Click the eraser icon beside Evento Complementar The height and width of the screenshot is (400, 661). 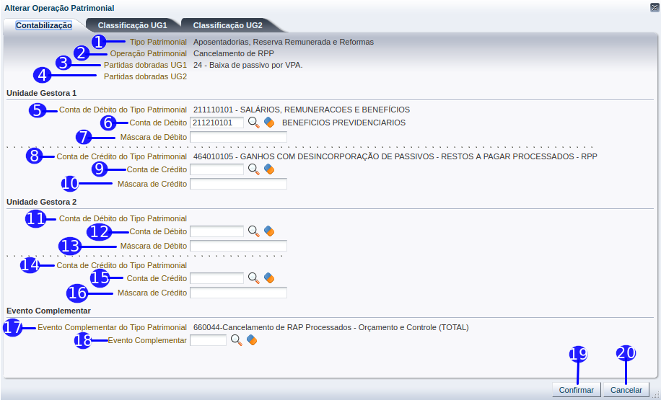point(252,340)
